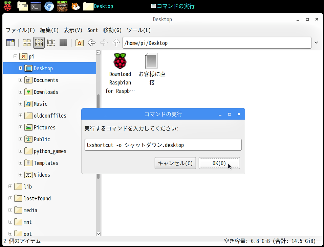Go forward to next folder

104,43
